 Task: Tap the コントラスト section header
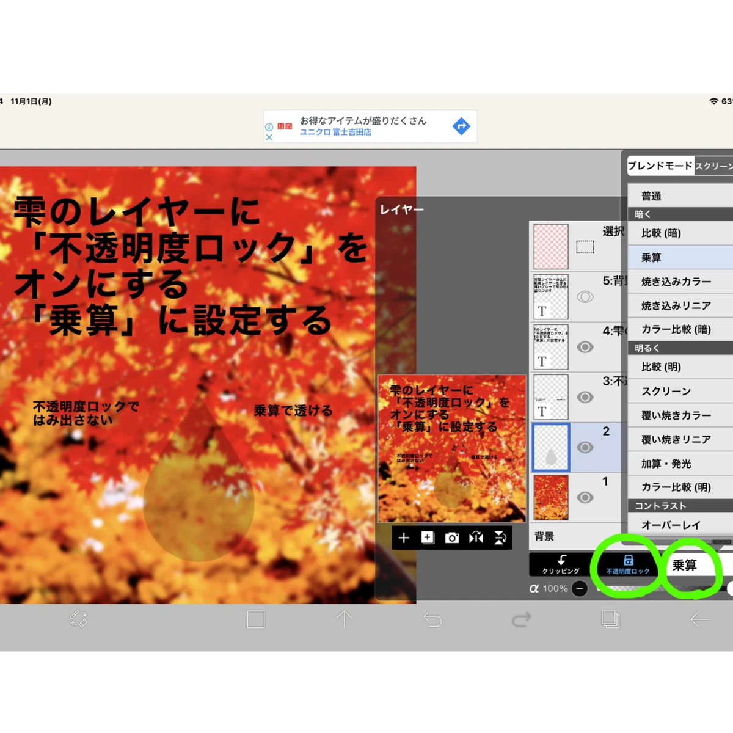tap(680, 506)
